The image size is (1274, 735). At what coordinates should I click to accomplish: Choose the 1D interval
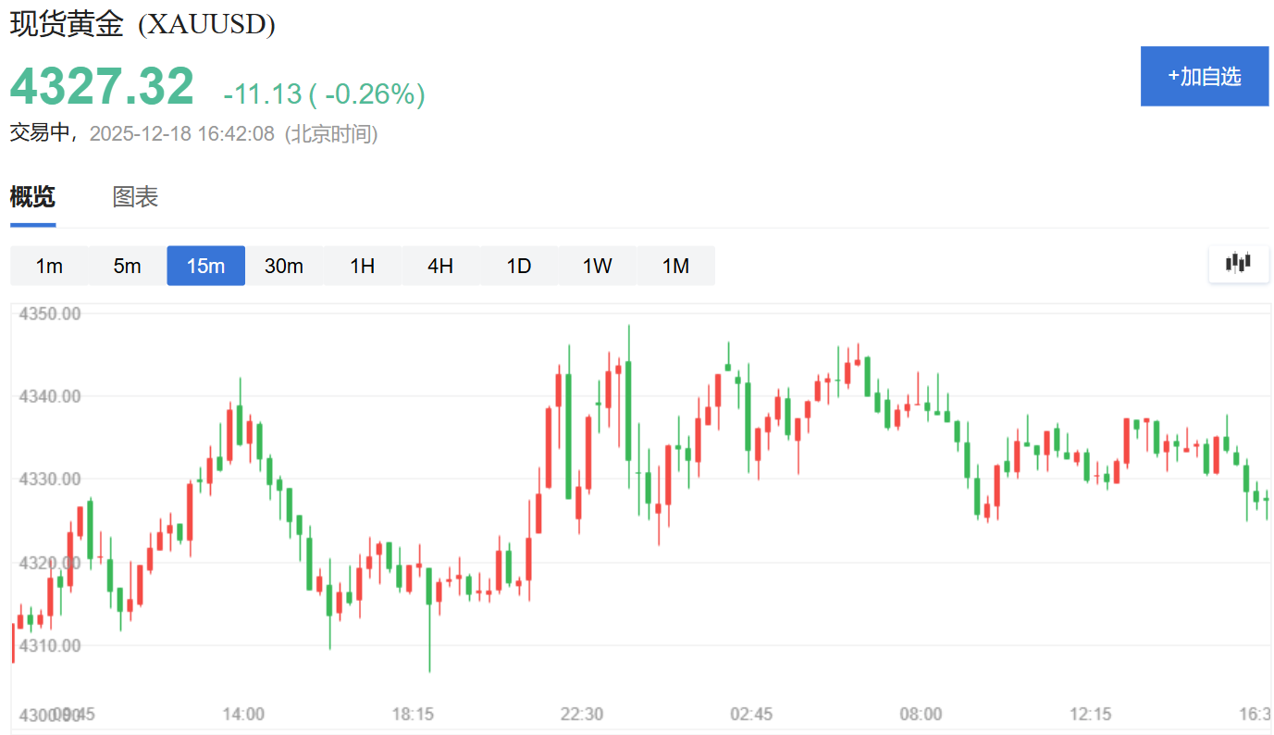coord(519,266)
